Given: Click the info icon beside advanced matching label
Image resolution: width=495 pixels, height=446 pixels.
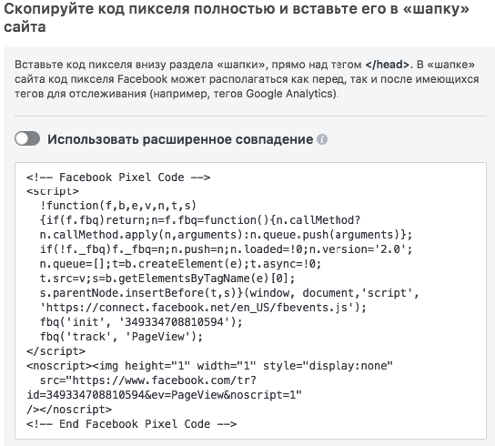Looking at the screenshot, I should tap(322, 139).
